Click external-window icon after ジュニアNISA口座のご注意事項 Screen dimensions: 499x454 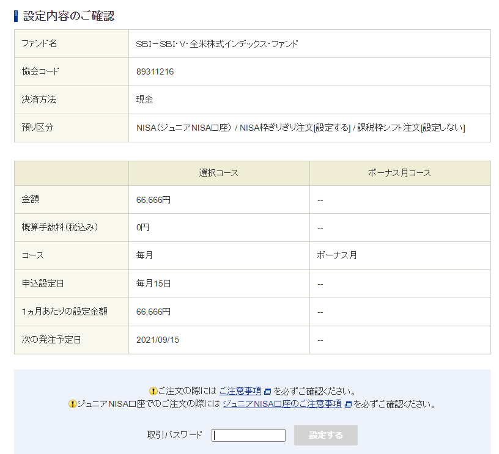click(348, 405)
